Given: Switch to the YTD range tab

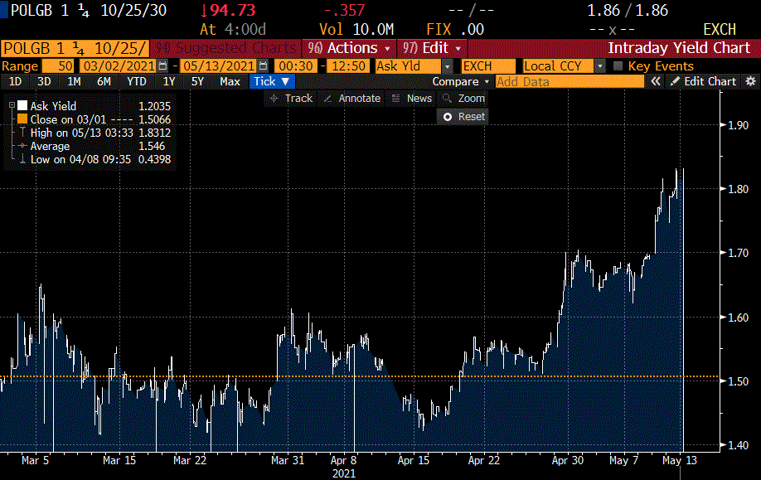Looking at the screenshot, I should [136, 81].
